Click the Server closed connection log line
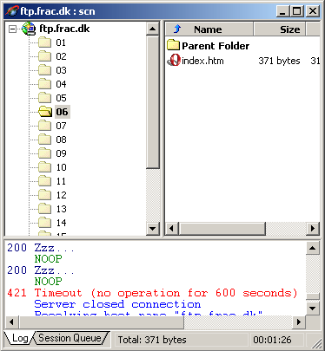The image size is (325, 351). [x=117, y=304]
